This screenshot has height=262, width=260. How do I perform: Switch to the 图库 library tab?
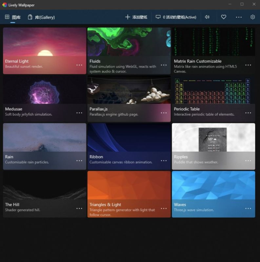click(13, 17)
